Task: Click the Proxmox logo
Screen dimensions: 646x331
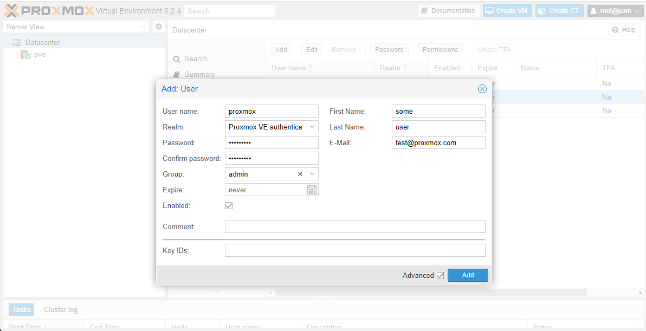Action: pos(49,11)
